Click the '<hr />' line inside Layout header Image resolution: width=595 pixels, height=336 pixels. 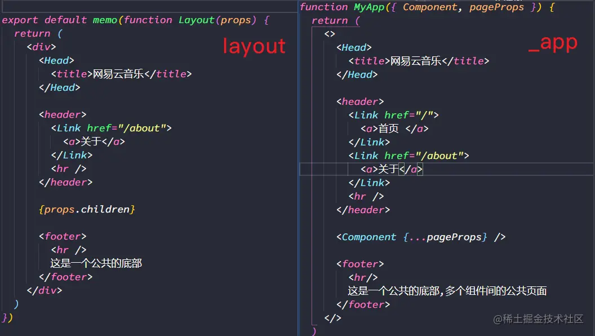[69, 169]
